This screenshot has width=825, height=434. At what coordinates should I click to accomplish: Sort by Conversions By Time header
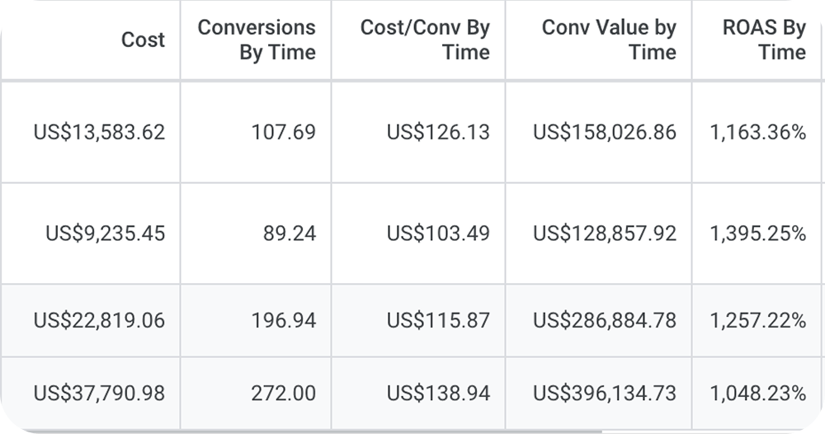257,40
